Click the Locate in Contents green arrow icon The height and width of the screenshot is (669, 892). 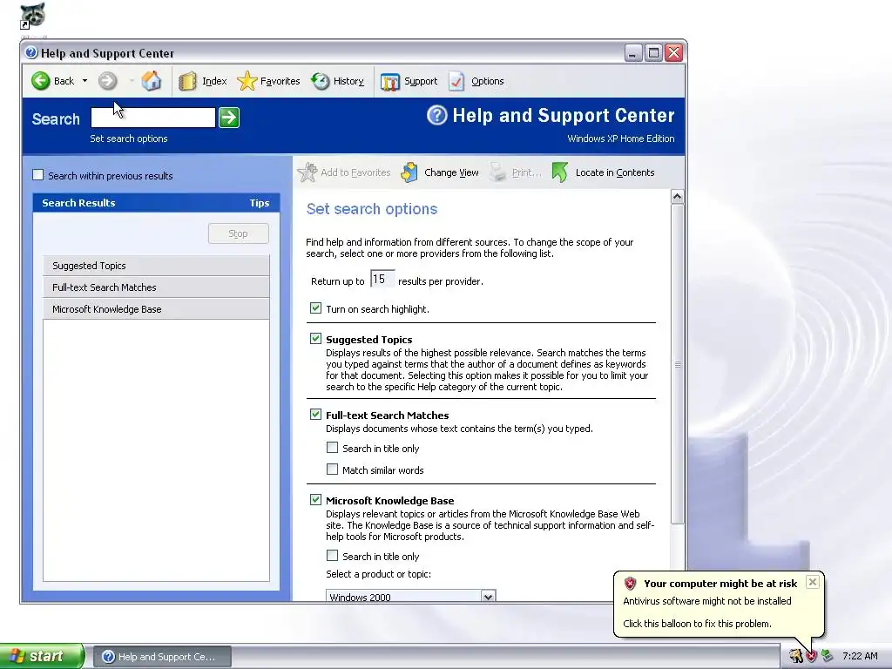(x=560, y=172)
